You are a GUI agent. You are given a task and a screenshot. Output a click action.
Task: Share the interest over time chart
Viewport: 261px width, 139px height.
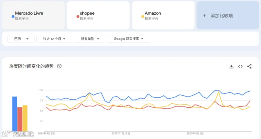tap(249, 66)
